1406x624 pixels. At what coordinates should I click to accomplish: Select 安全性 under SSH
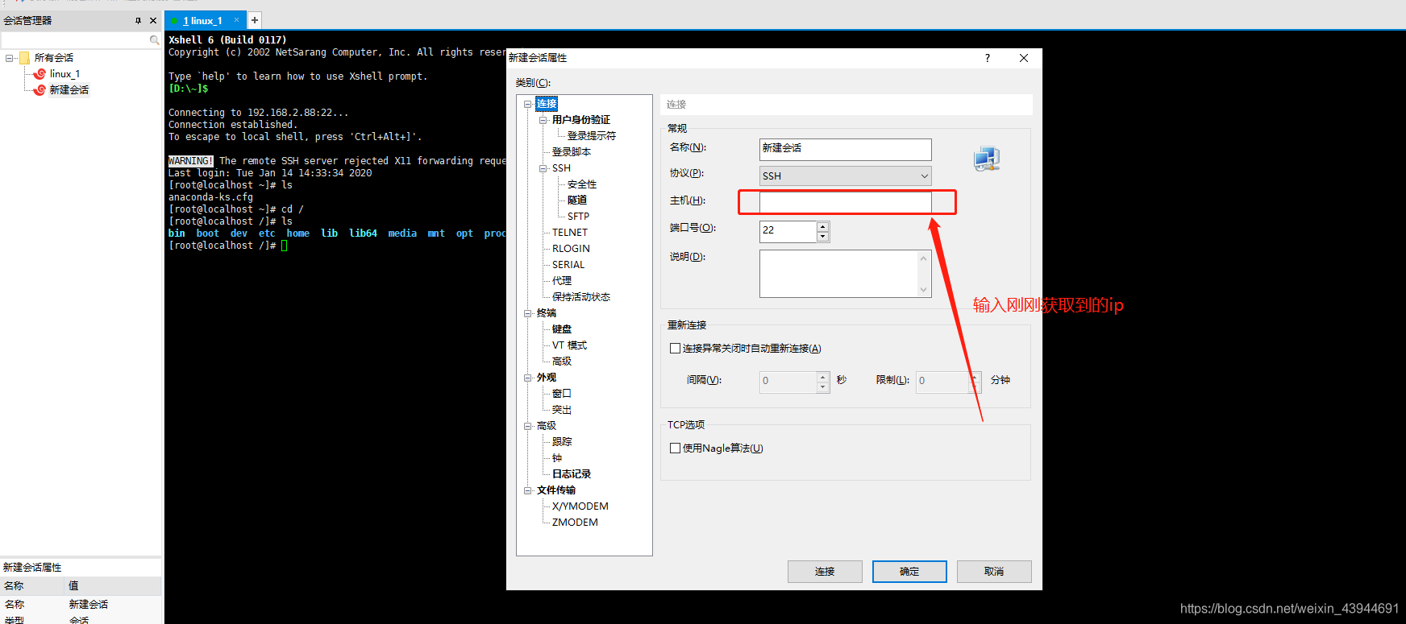[x=582, y=184]
